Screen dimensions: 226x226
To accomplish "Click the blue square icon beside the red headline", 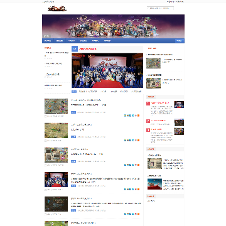I will tap(75, 49).
